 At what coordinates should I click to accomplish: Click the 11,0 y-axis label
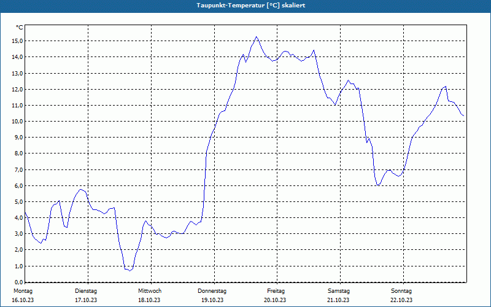click(x=17, y=105)
